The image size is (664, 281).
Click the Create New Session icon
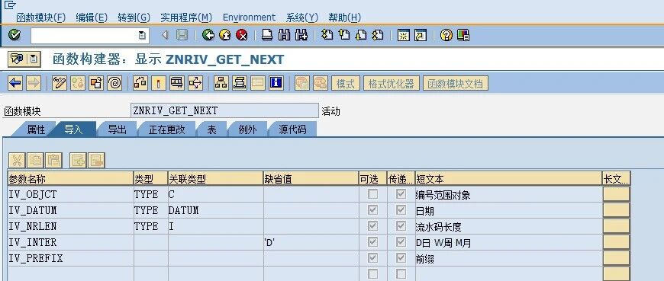click(404, 35)
